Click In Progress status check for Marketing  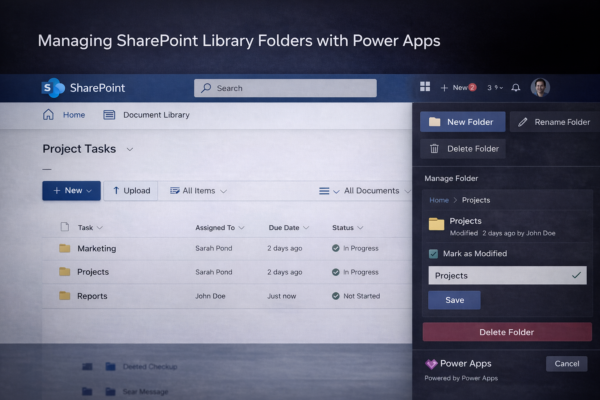336,248
